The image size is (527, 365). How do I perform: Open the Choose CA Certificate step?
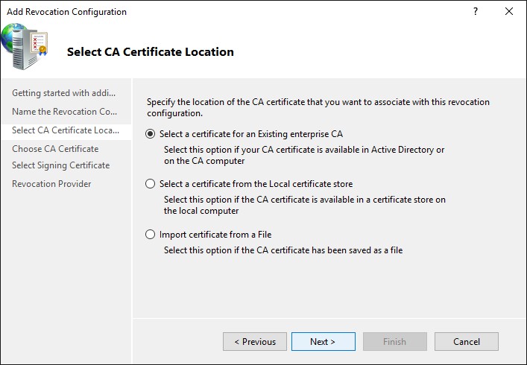click(x=55, y=149)
